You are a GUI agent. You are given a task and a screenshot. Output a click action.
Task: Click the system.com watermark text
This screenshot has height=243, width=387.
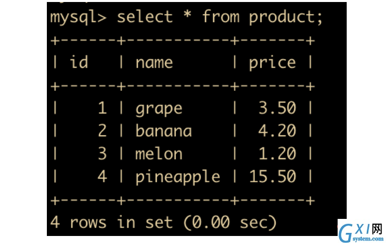tap(368, 238)
